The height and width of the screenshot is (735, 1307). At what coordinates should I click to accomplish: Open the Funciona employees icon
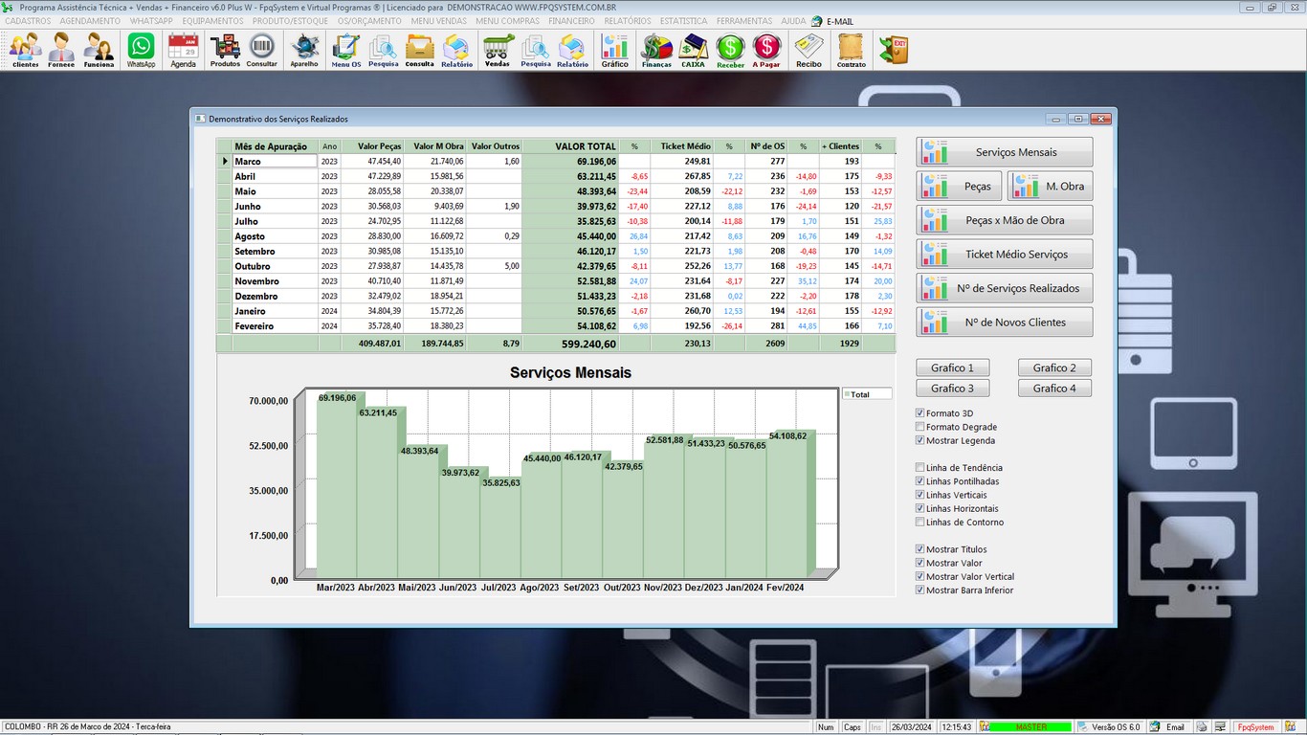99,50
